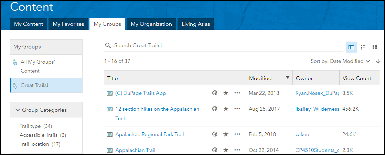385x155 pixels.
Task: Collapse the Group Categories section
Action: tap(18, 110)
